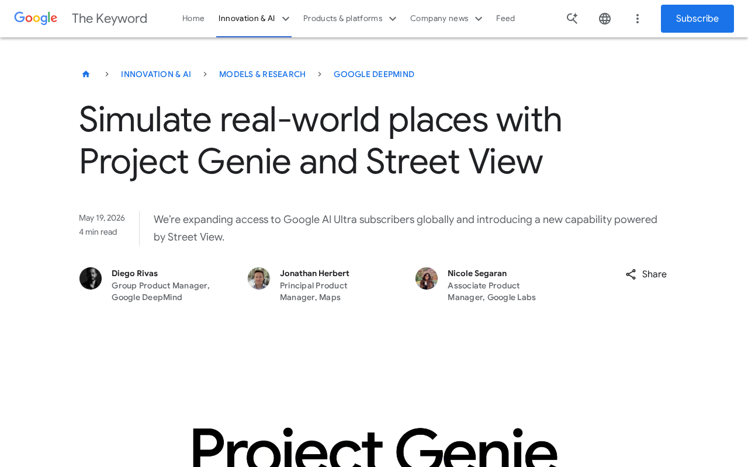Click the May 19, 2026 date
This screenshot has width=748, height=467.
click(102, 218)
